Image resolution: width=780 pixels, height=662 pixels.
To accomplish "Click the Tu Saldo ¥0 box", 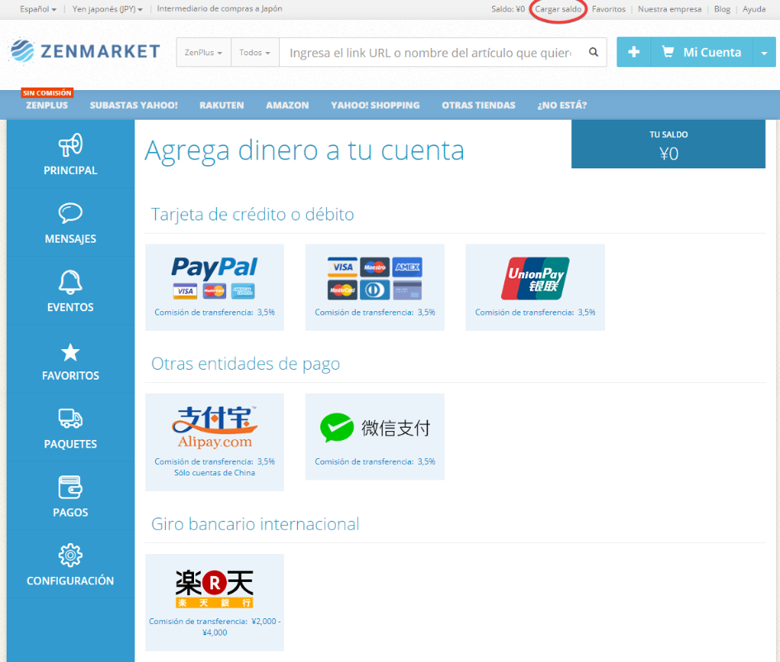I will pyautogui.click(x=668, y=144).
